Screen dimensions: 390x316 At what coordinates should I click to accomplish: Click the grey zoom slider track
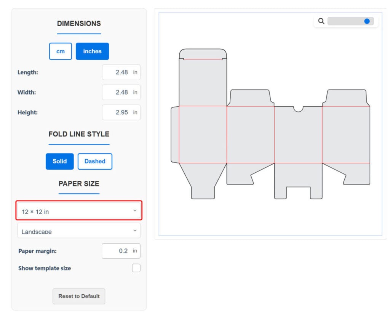[x=345, y=21]
